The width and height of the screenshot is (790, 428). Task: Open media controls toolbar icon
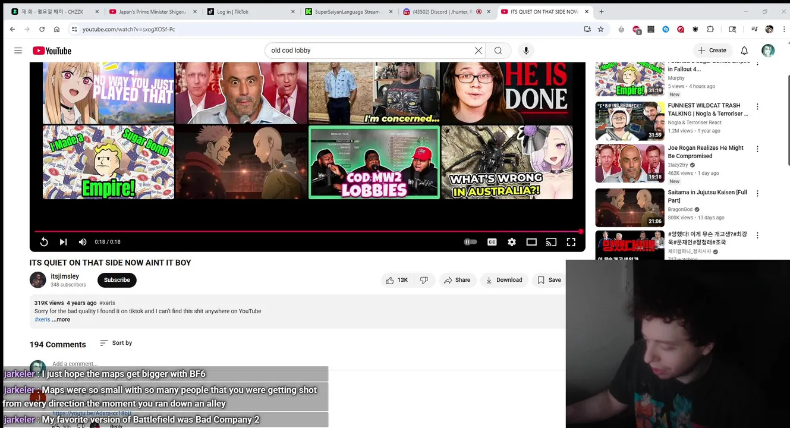(x=754, y=29)
